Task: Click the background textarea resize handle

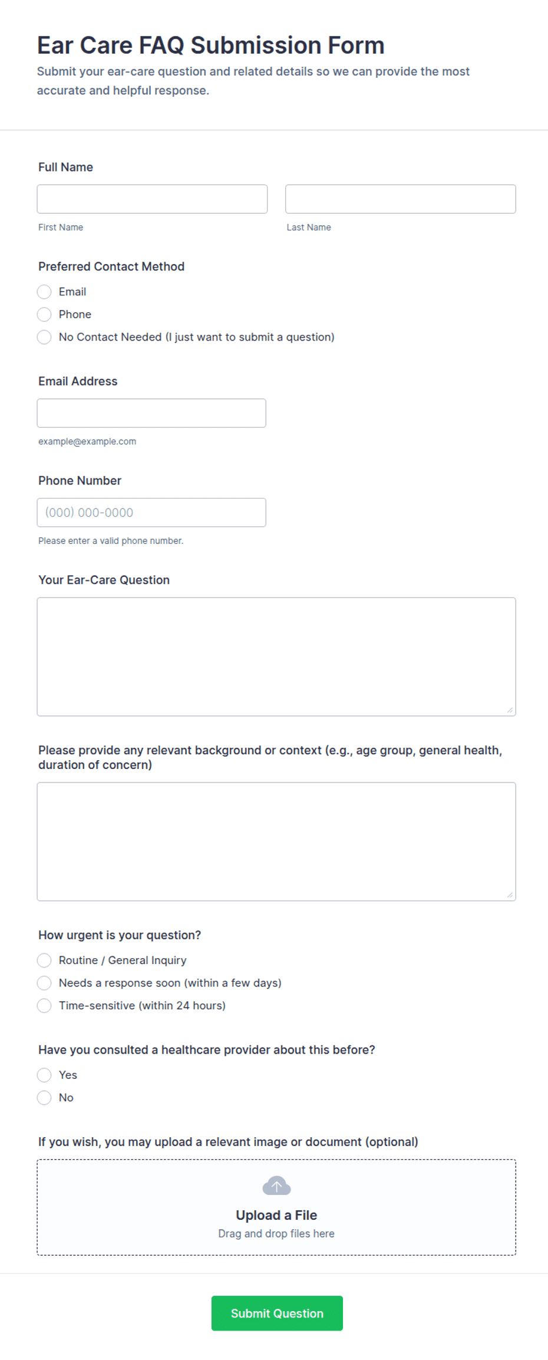Action: [510, 894]
